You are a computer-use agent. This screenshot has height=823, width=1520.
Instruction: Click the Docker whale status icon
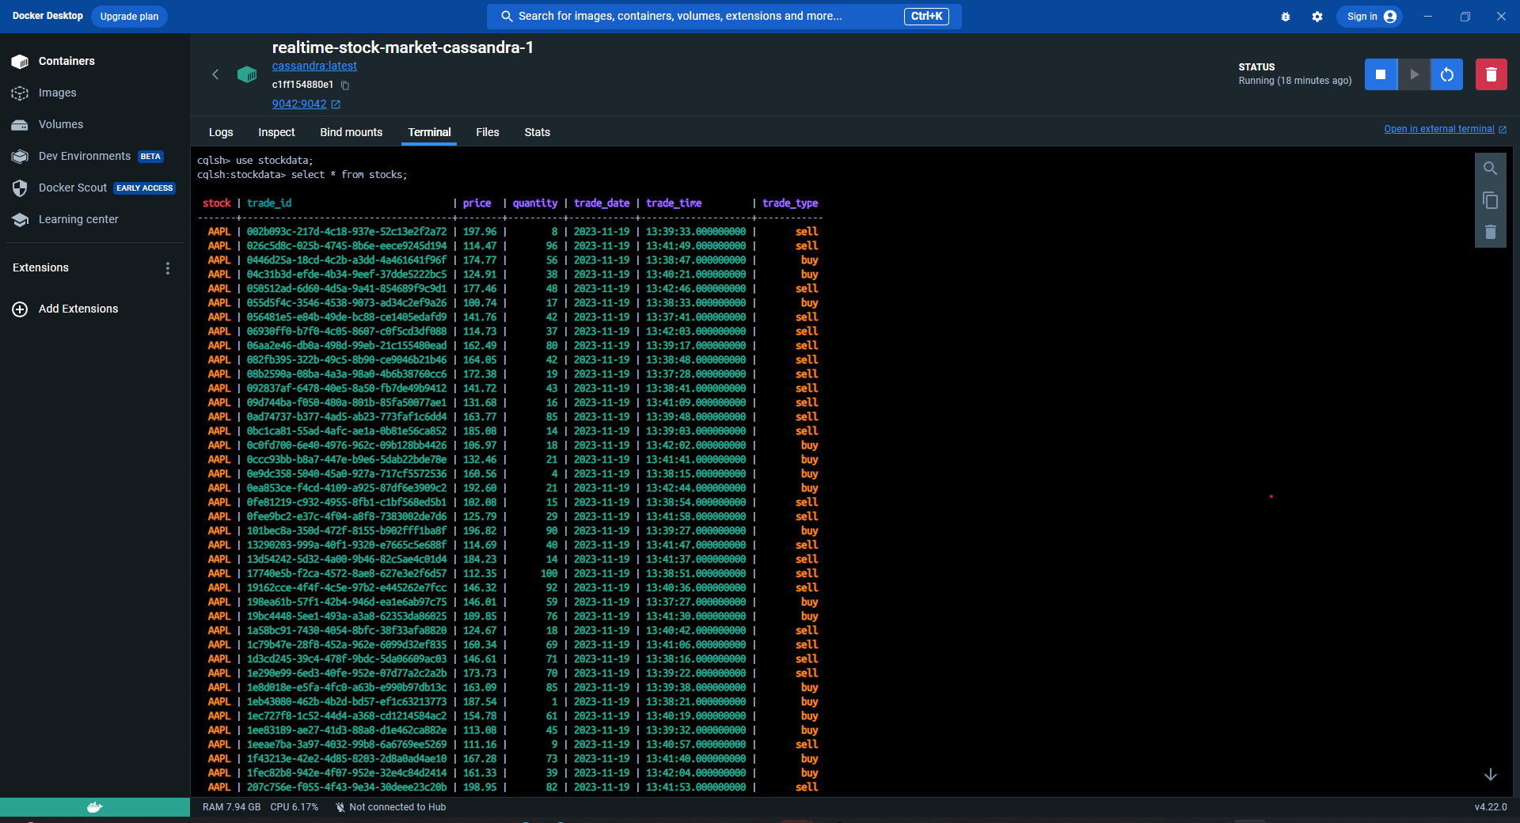click(95, 807)
